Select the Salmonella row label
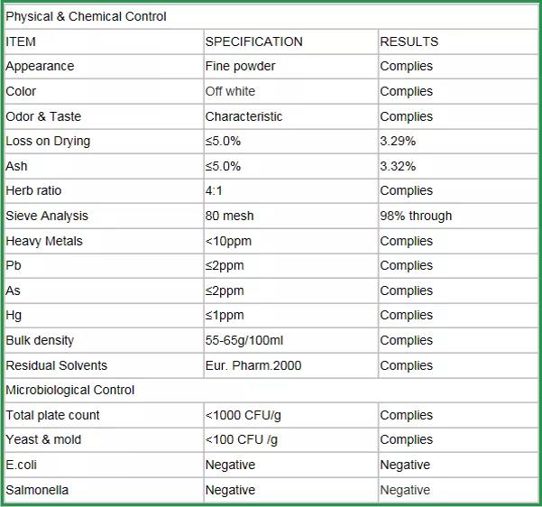Image resolution: width=542 pixels, height=507 pixels. click(37, 490)
